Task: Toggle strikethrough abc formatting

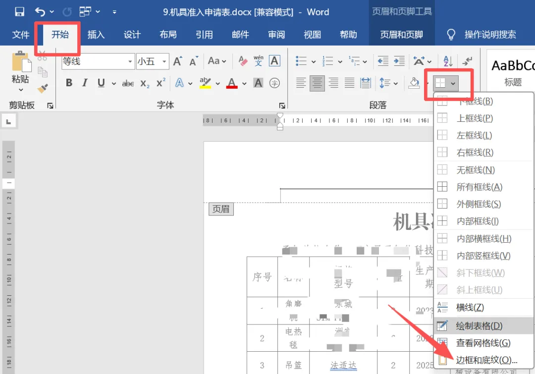Action: coord(128,83)
